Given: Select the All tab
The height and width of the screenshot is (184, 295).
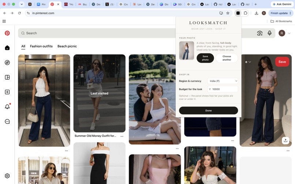Looking at the screenshot, I should coord(23,46).
